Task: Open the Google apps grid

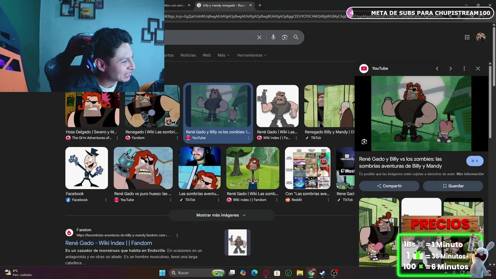Action: coord(467,37)
